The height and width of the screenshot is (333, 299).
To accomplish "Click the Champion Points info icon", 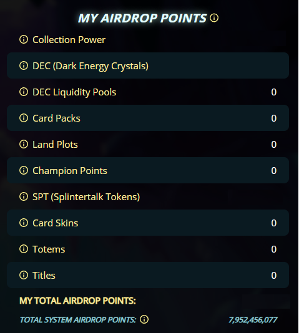I will (x=24, y=170).
